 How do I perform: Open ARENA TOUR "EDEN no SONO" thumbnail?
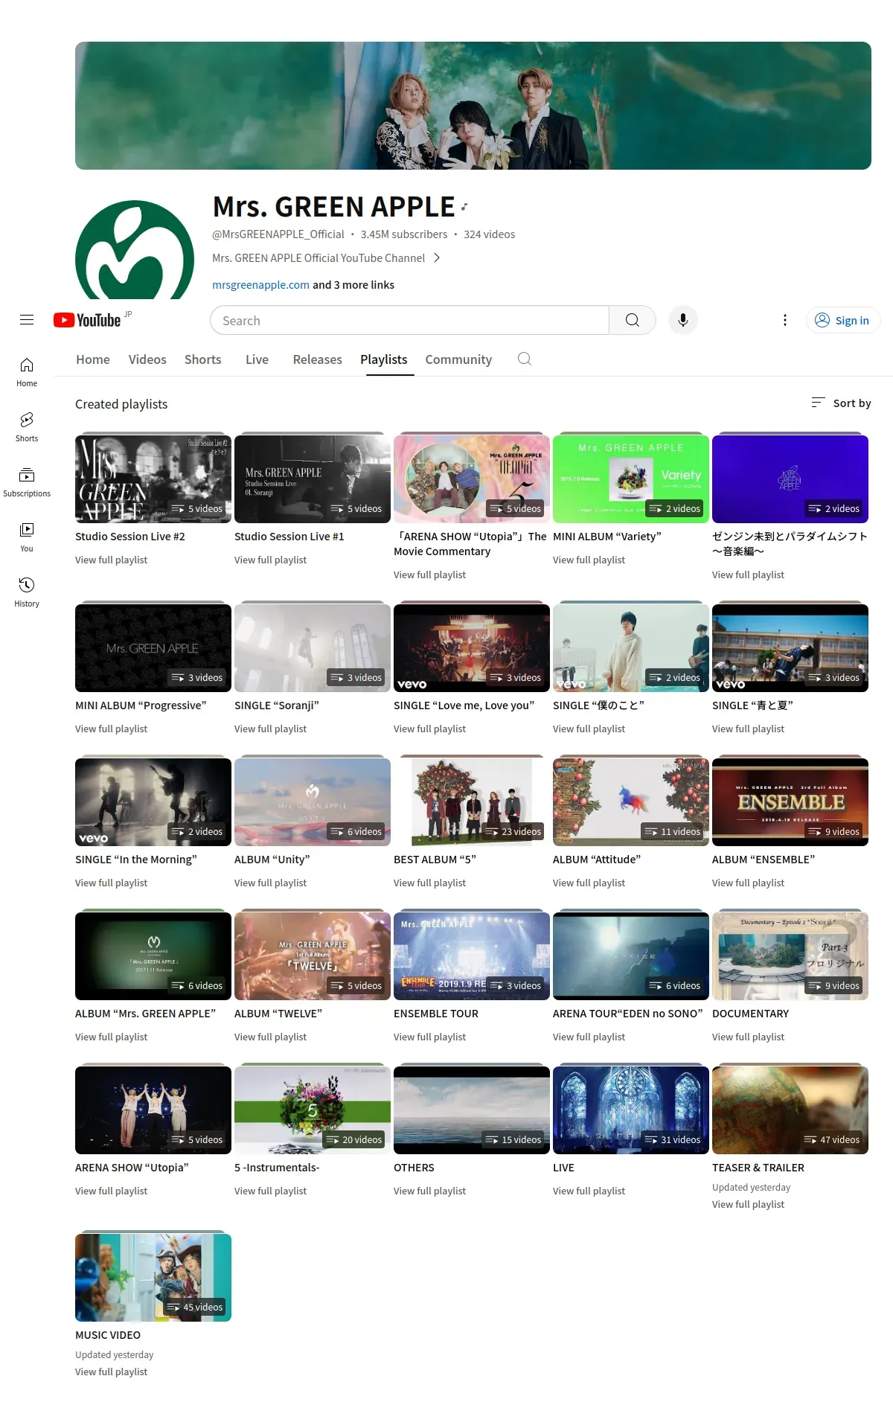[x=631, y=956]
